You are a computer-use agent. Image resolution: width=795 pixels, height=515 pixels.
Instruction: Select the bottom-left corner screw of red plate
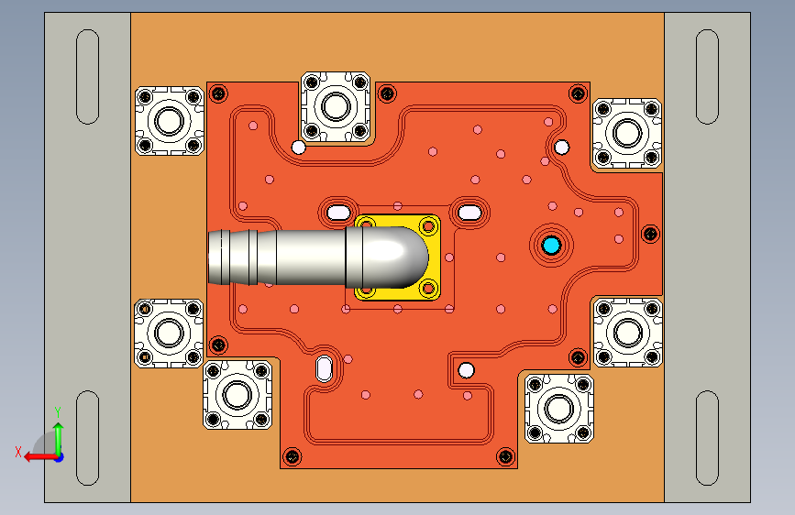(292, 456)
